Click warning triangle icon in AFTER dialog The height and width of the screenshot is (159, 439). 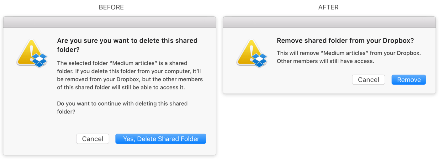[249, 52]
